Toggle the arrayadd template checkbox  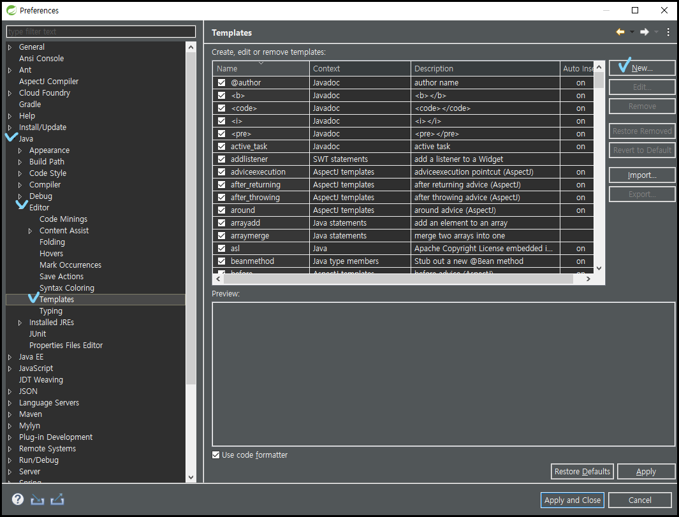coord(222,223)
